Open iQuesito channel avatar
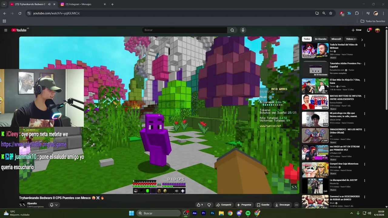 pyautogui.click(x=22, y=205)
